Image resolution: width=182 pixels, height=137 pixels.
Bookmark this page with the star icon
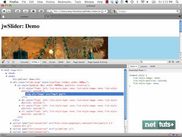(x=102, y=11)
